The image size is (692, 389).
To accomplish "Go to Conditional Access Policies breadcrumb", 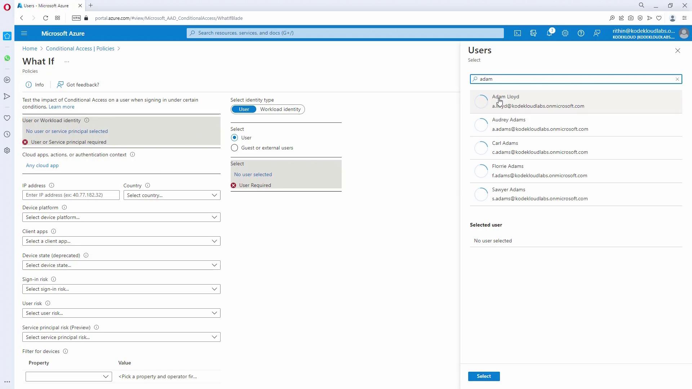I will point(80,49).
